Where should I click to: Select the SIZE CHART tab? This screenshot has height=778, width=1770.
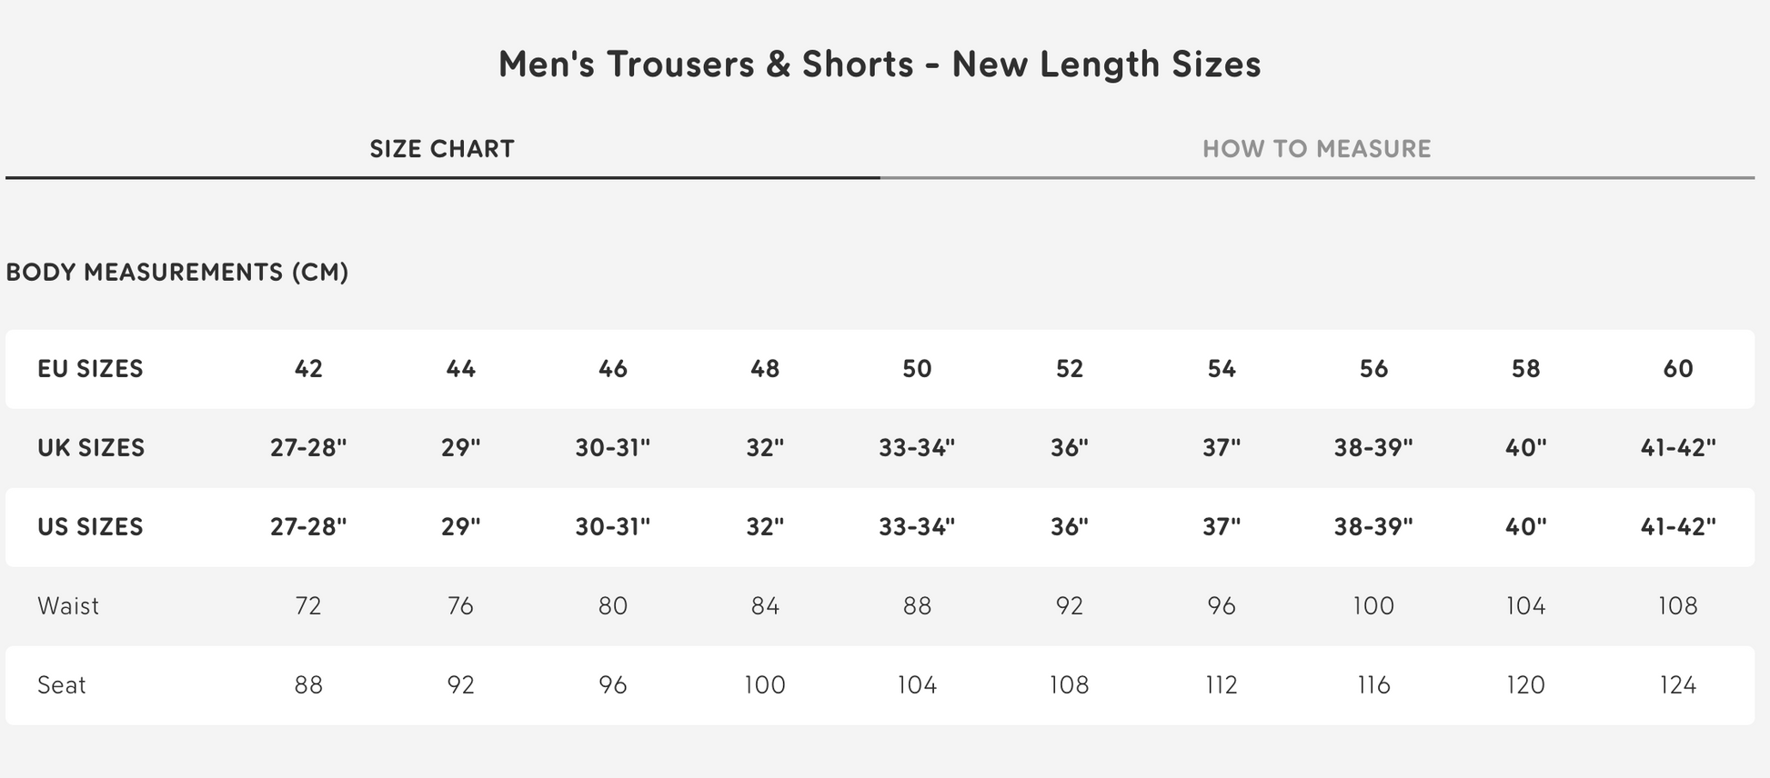click(439, 148)
